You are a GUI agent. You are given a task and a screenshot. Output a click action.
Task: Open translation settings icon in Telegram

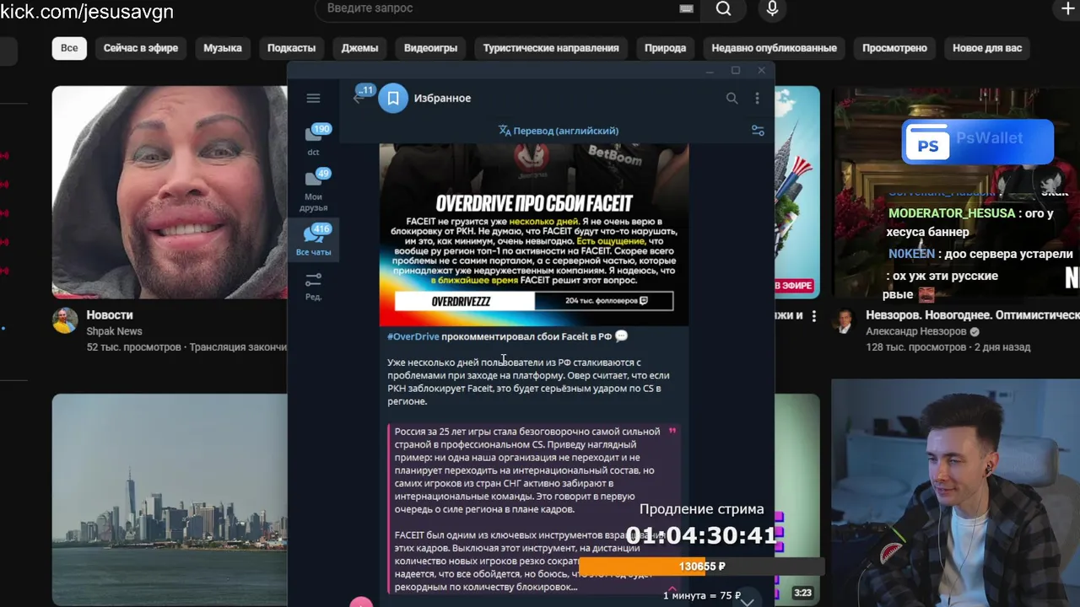click(x=758, y=131)
